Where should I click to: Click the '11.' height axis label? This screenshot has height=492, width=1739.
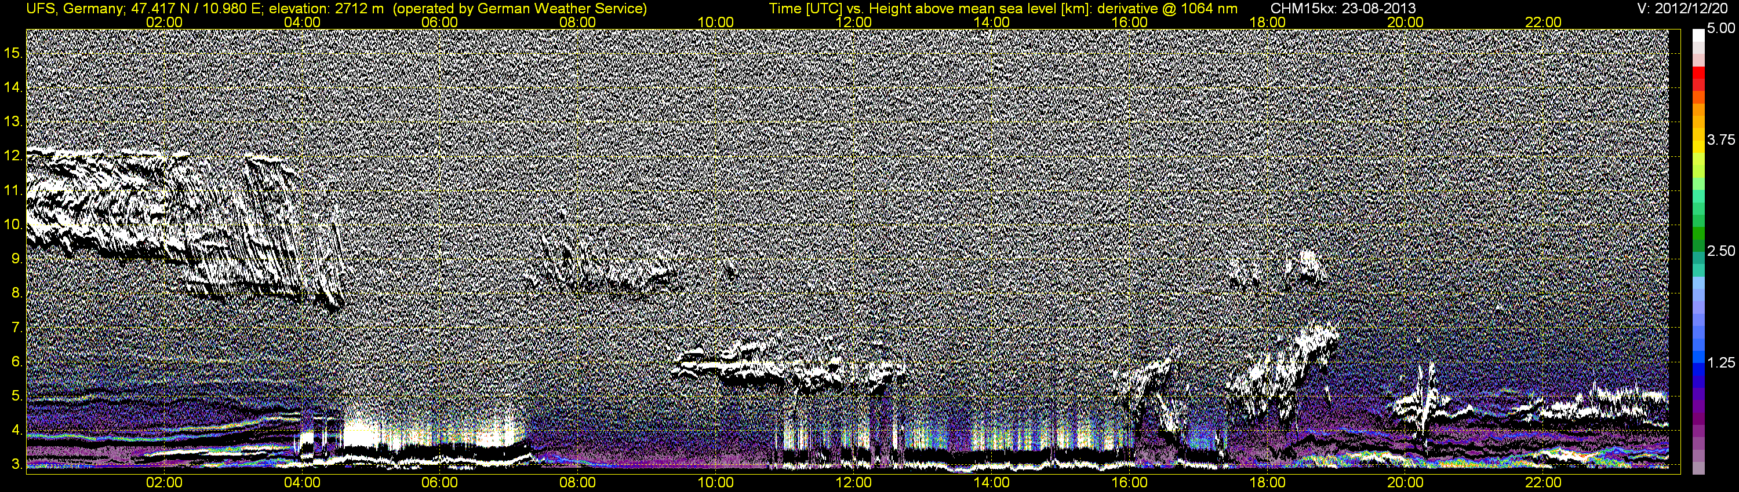click(13, 190)
